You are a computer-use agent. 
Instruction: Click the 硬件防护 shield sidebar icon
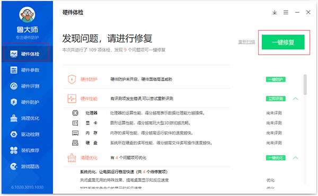pyautogui.click(x=14, y=102)
